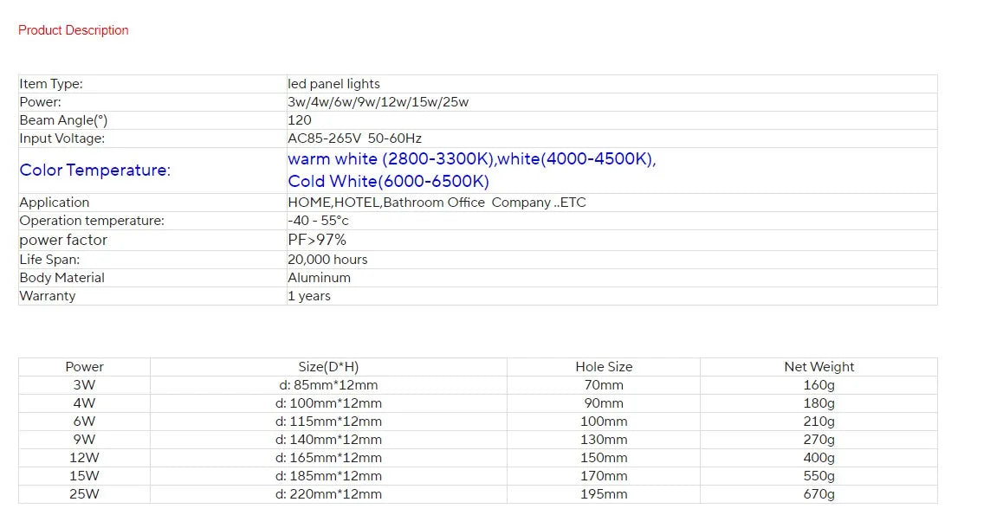Click the blue Color Temperature label
Viewport: 990px width, 515px height.
(x=95, y=171)
